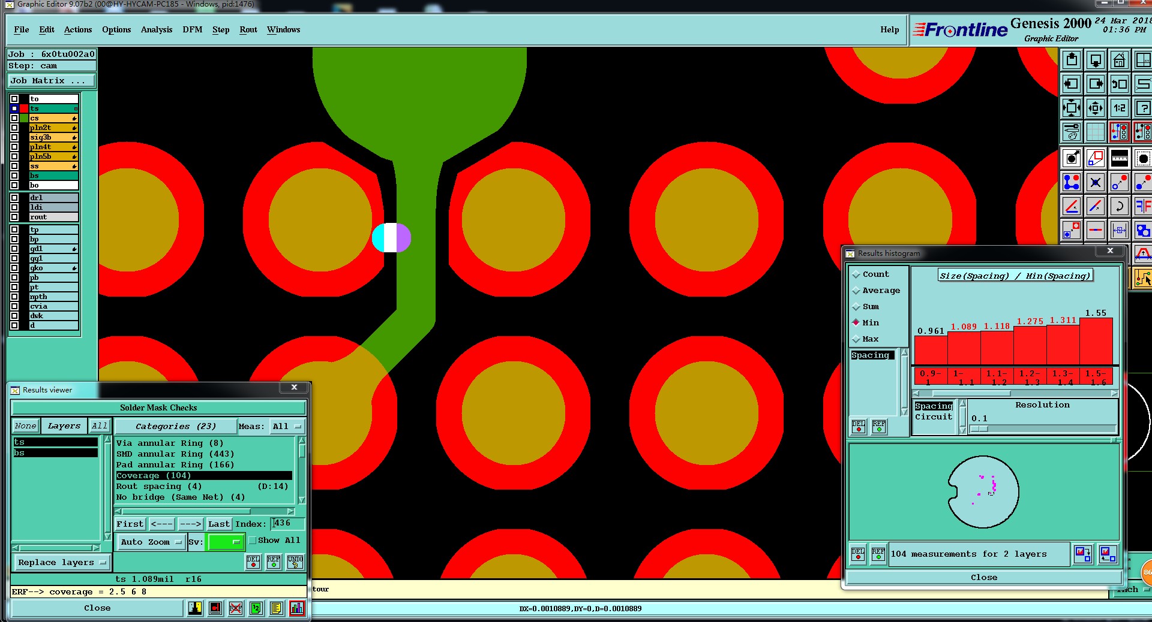Click the red and blue polygon select icon
The width and height of the screenshot is (1152, 622).
point(1096,158)
